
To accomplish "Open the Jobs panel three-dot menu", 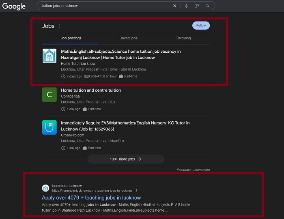I will point(60,26).
